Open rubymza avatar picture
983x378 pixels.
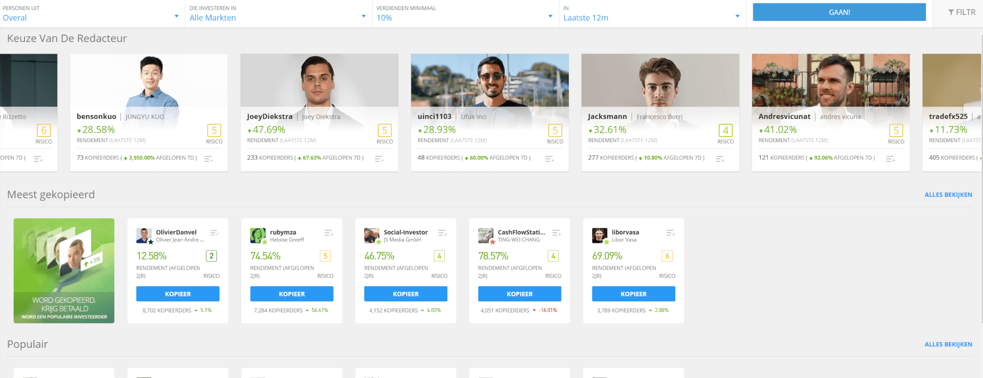[258, 236]
